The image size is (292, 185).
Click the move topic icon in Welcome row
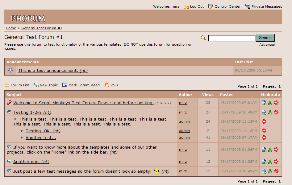[264, 103]
